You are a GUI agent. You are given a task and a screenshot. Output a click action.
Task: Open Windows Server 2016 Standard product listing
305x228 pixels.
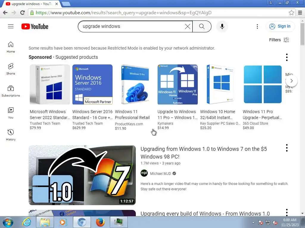coord(92,115)
